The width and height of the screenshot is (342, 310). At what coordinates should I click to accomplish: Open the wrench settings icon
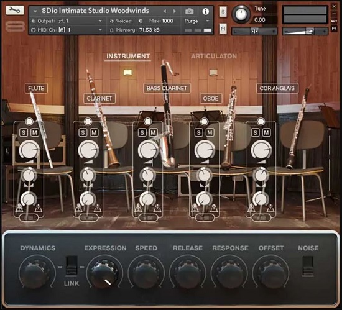click(x=15, y=10)
